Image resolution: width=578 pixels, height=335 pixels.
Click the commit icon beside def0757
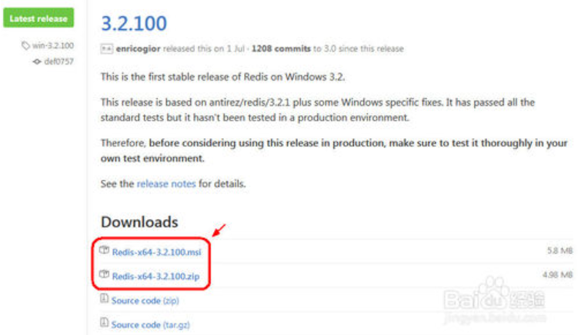coord(36,61)
